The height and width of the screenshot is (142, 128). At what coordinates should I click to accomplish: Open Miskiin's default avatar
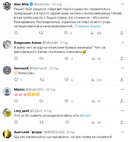[7, 92]
